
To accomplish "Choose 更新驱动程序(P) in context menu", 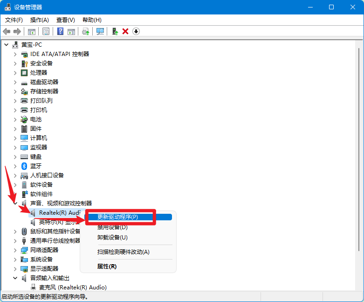I will point(128,217).
